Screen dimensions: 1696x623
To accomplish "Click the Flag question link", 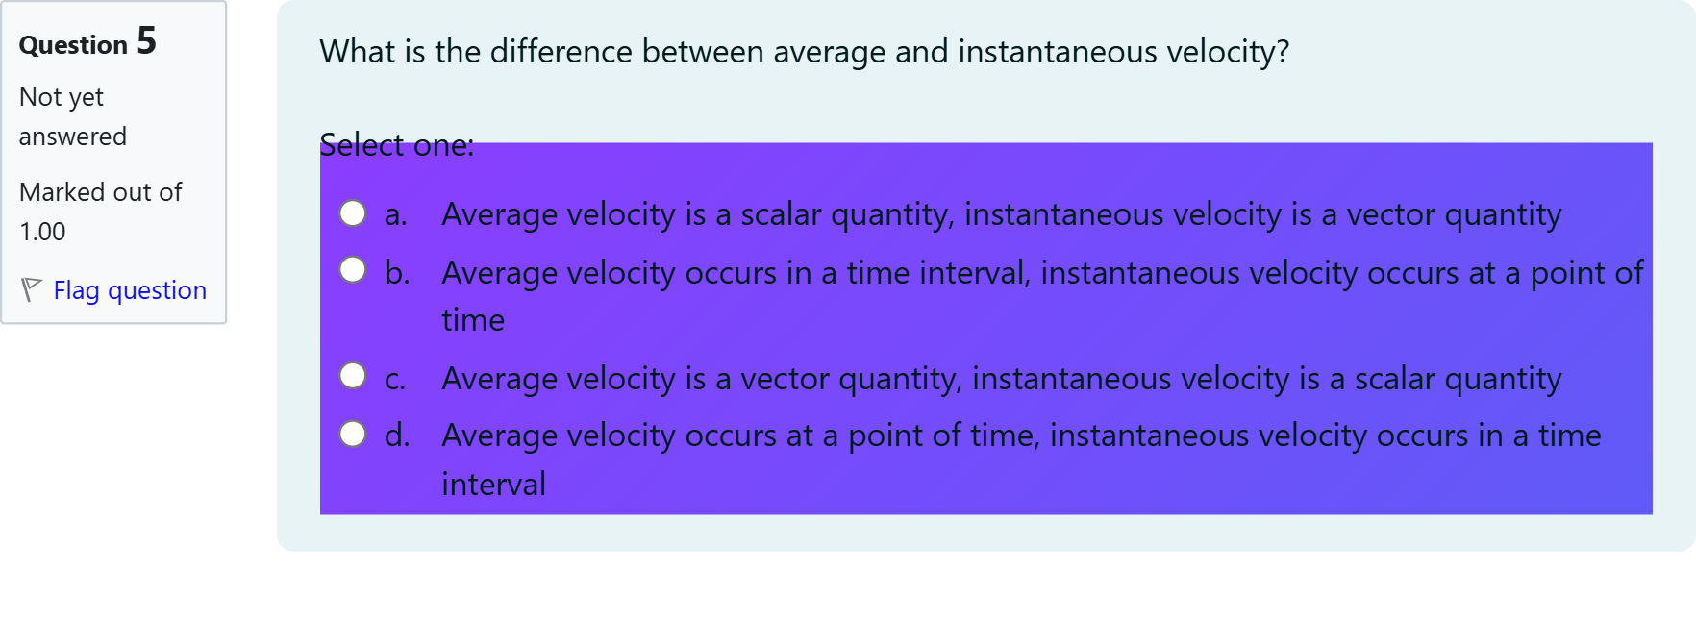I will [x=130, y=289].
